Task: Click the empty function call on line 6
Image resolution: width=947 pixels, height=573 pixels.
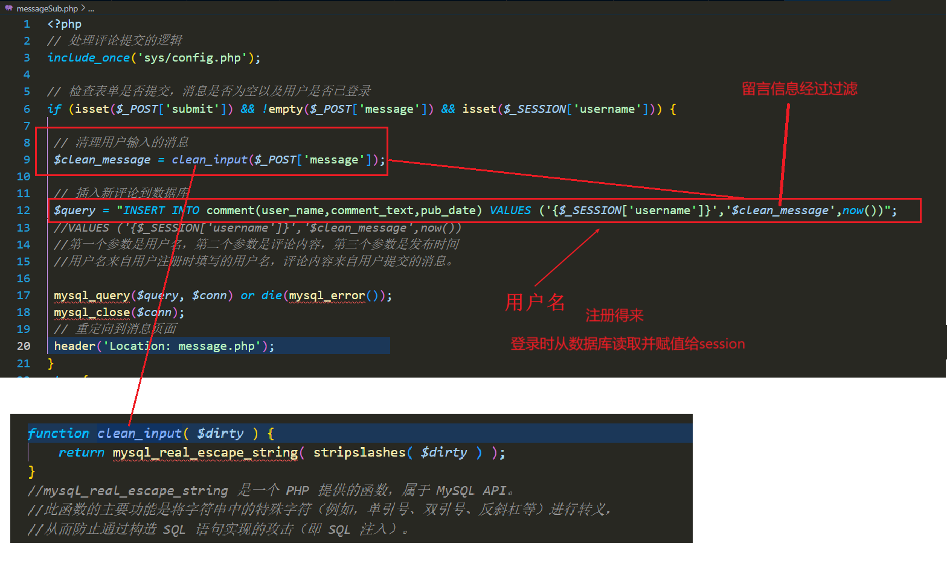Action: click(286, 109)
